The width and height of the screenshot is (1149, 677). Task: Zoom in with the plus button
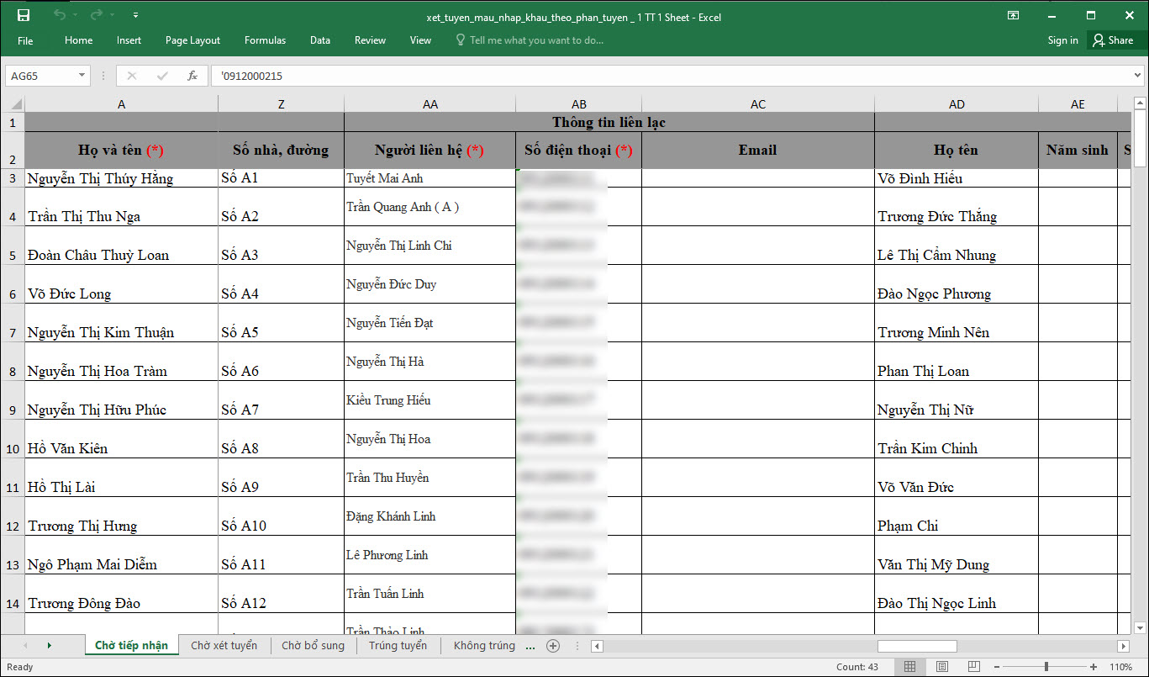[1093, 667]
